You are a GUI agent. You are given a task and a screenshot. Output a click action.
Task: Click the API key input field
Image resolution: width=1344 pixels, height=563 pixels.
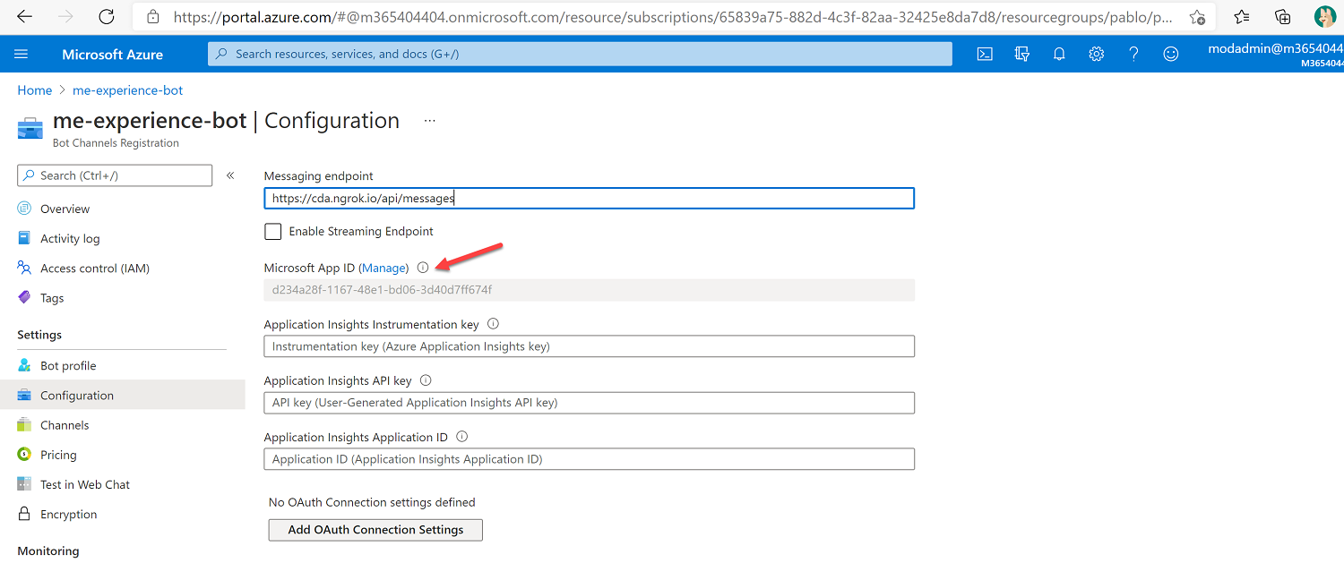click(589, 403)
